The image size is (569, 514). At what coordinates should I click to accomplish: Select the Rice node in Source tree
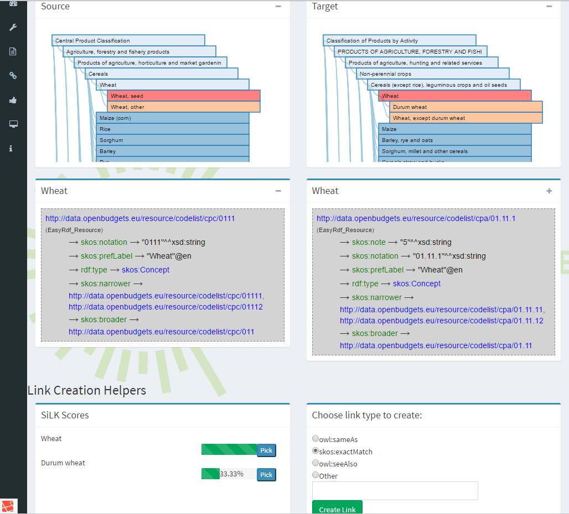(173, 129)
